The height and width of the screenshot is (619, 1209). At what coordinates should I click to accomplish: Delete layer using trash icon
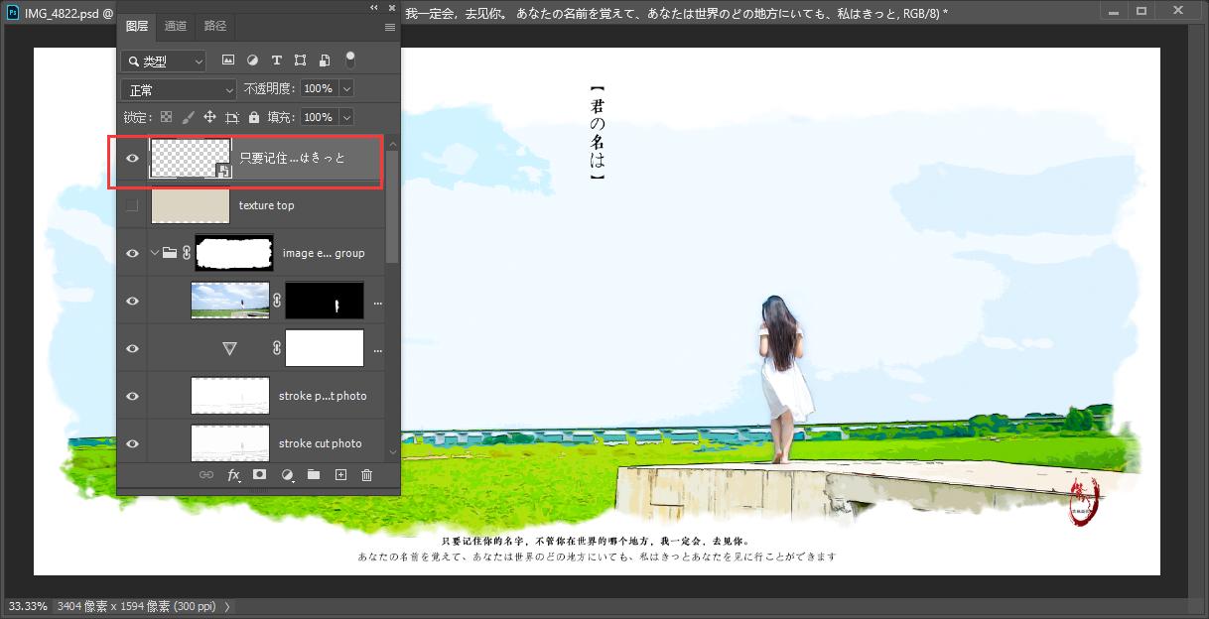(366, 475)
